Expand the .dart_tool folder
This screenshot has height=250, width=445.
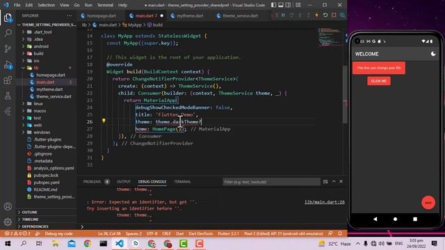tap(42, 32)
